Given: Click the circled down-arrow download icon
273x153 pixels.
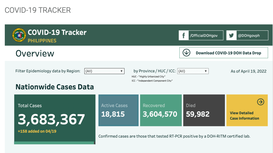Looking at the screenshot, I should point(186,53).
